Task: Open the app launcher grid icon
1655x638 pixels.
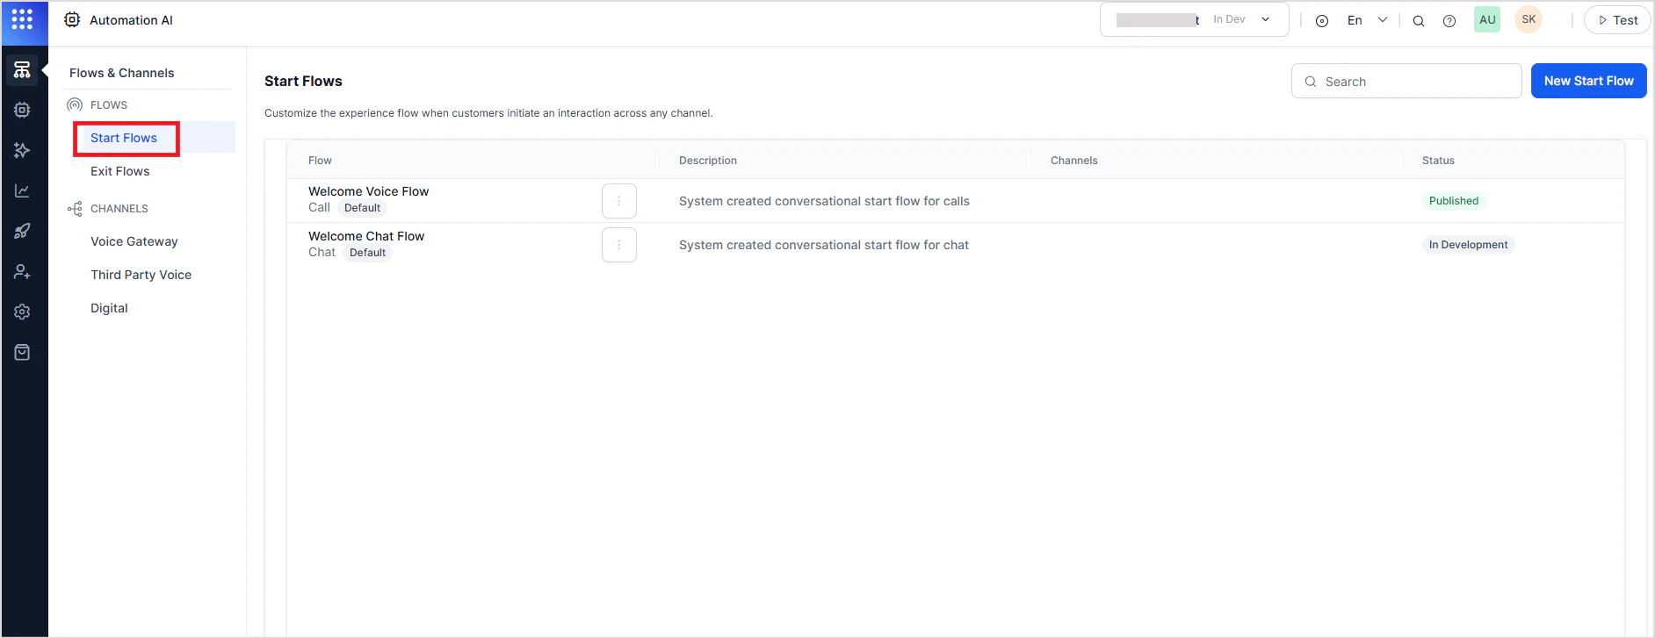Action: [22, 19]
